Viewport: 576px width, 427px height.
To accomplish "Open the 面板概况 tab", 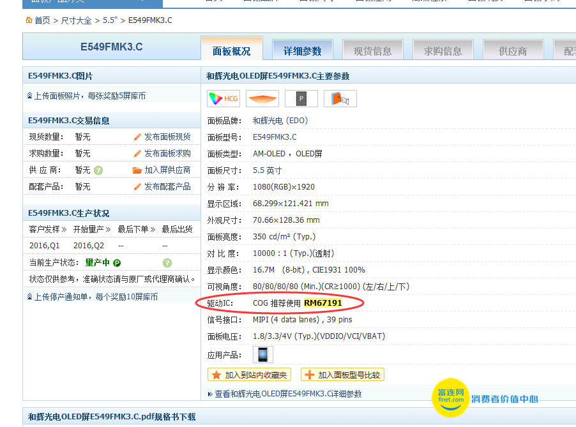I will (232, 48).
